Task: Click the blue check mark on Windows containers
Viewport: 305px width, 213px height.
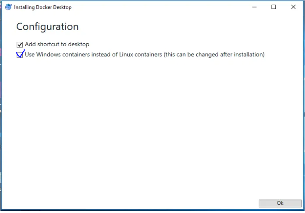Action: [x=21, y=54]
